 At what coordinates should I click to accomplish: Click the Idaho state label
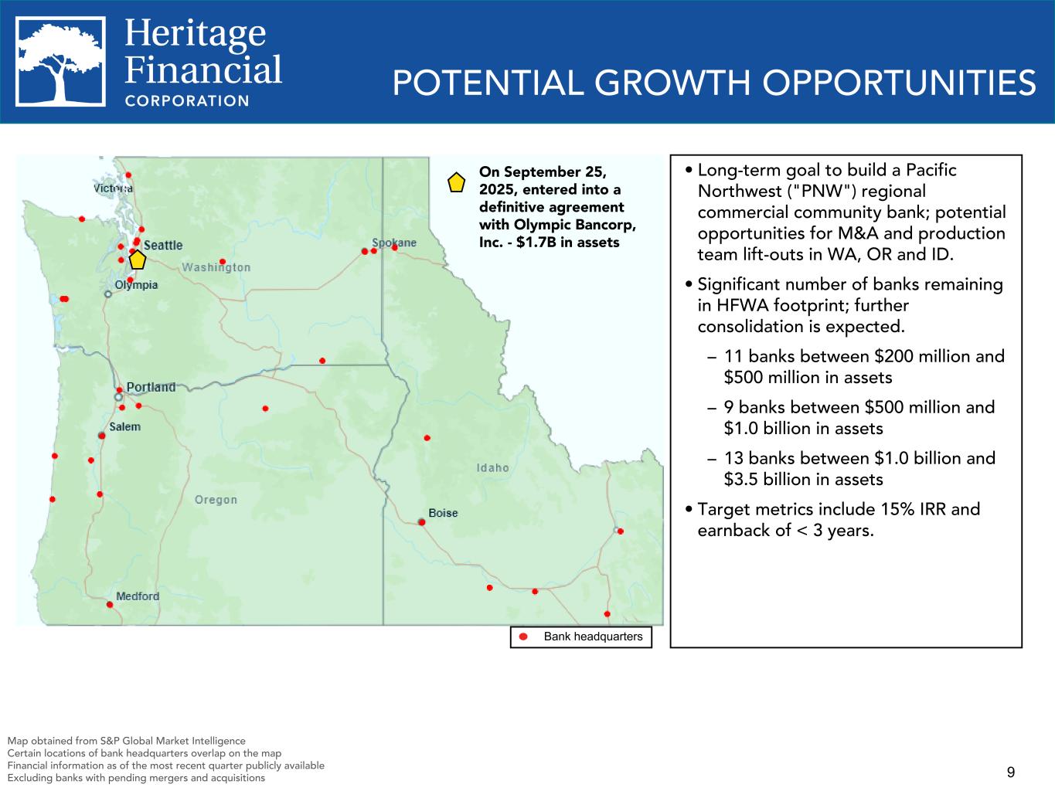[493, 467]
